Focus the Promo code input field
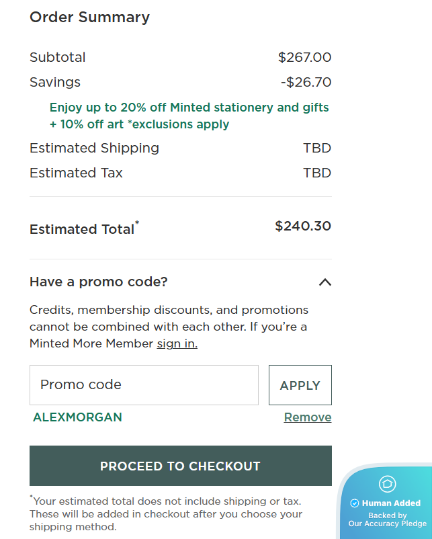The image size is (432, 539). [144, 385]
